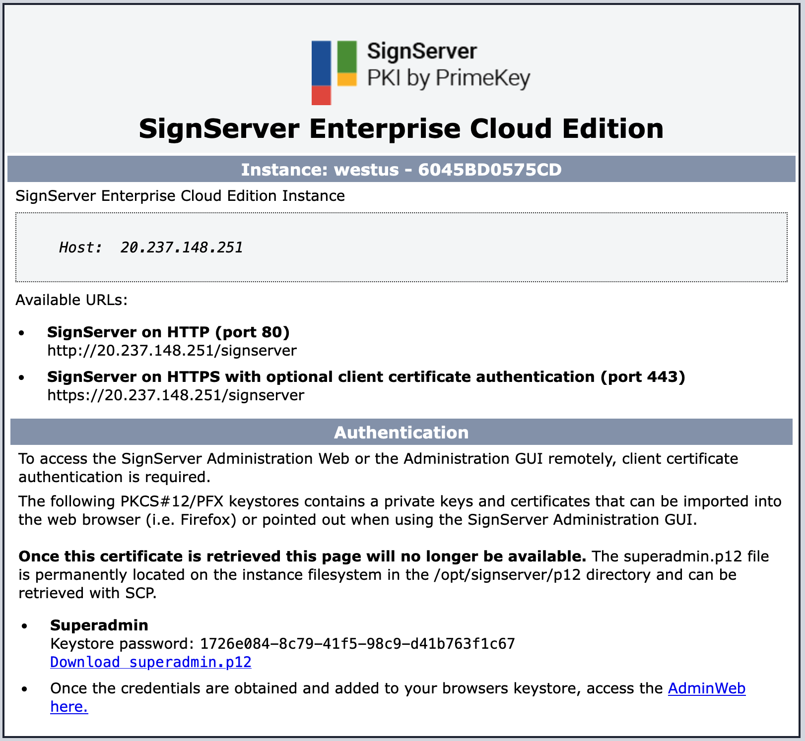805x741 pixels.
Task: Click the https://20.237.148.251/signserver URL text
Action: coord(176,395)
